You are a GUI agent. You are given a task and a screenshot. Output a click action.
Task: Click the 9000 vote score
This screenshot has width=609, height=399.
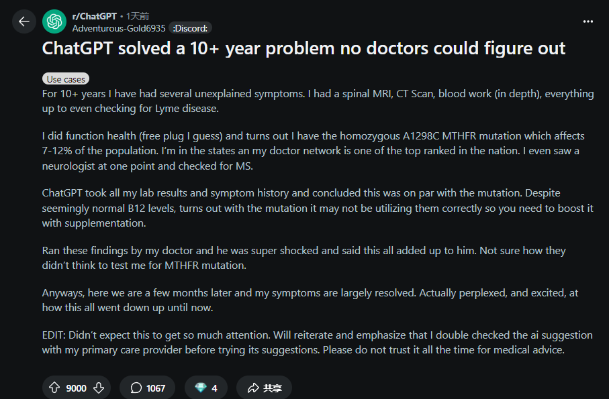tap(76, 388)
